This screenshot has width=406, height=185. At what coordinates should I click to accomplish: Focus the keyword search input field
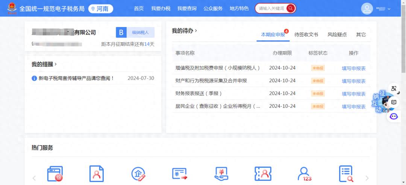(x=271, y=9)
